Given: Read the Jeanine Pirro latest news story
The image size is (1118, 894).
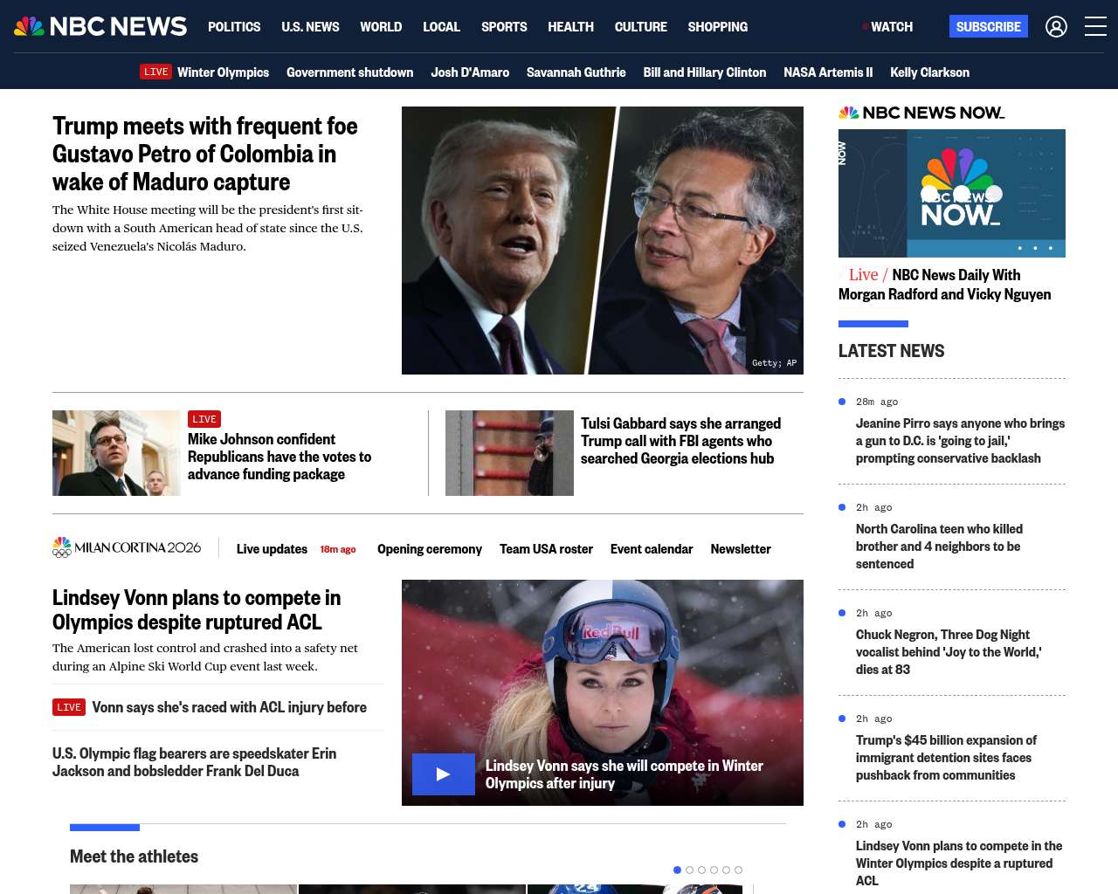Looking at the screenshot, I should click(960, 441).
